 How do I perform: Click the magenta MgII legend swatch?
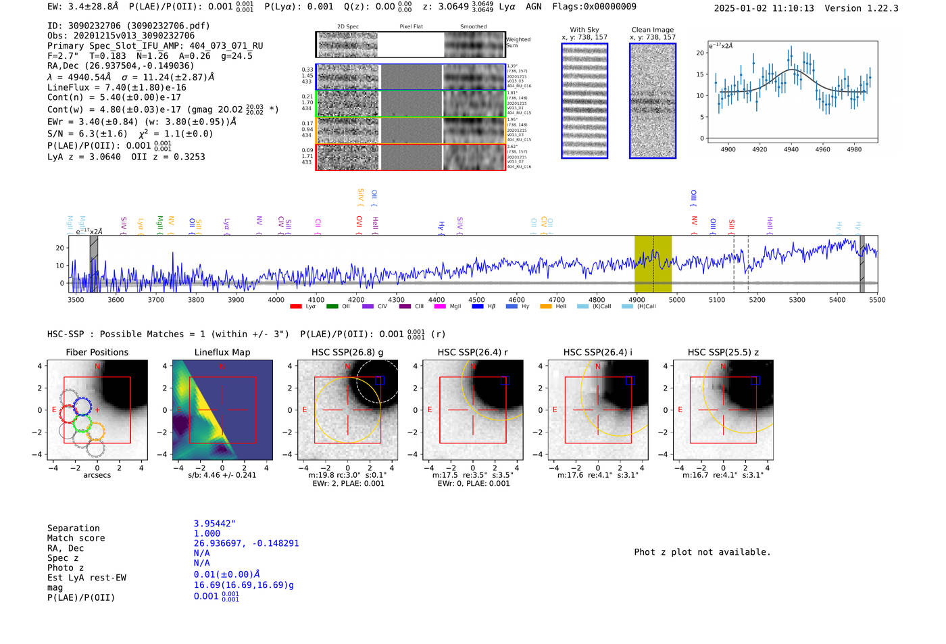coord(440,306)
